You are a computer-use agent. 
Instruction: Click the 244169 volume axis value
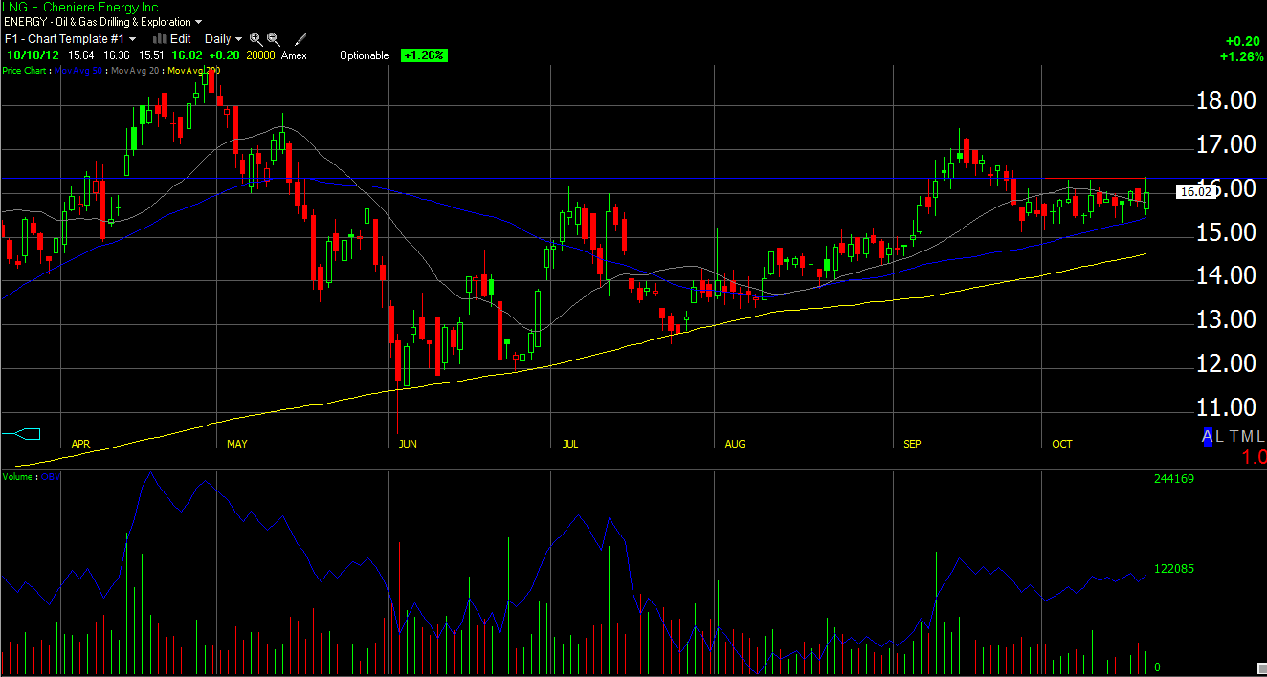1174,479
